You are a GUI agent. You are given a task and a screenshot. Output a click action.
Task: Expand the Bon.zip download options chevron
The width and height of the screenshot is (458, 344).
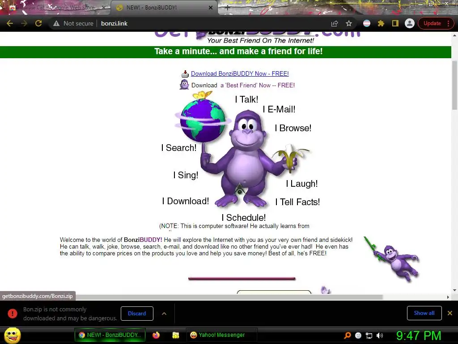point(164,314)
